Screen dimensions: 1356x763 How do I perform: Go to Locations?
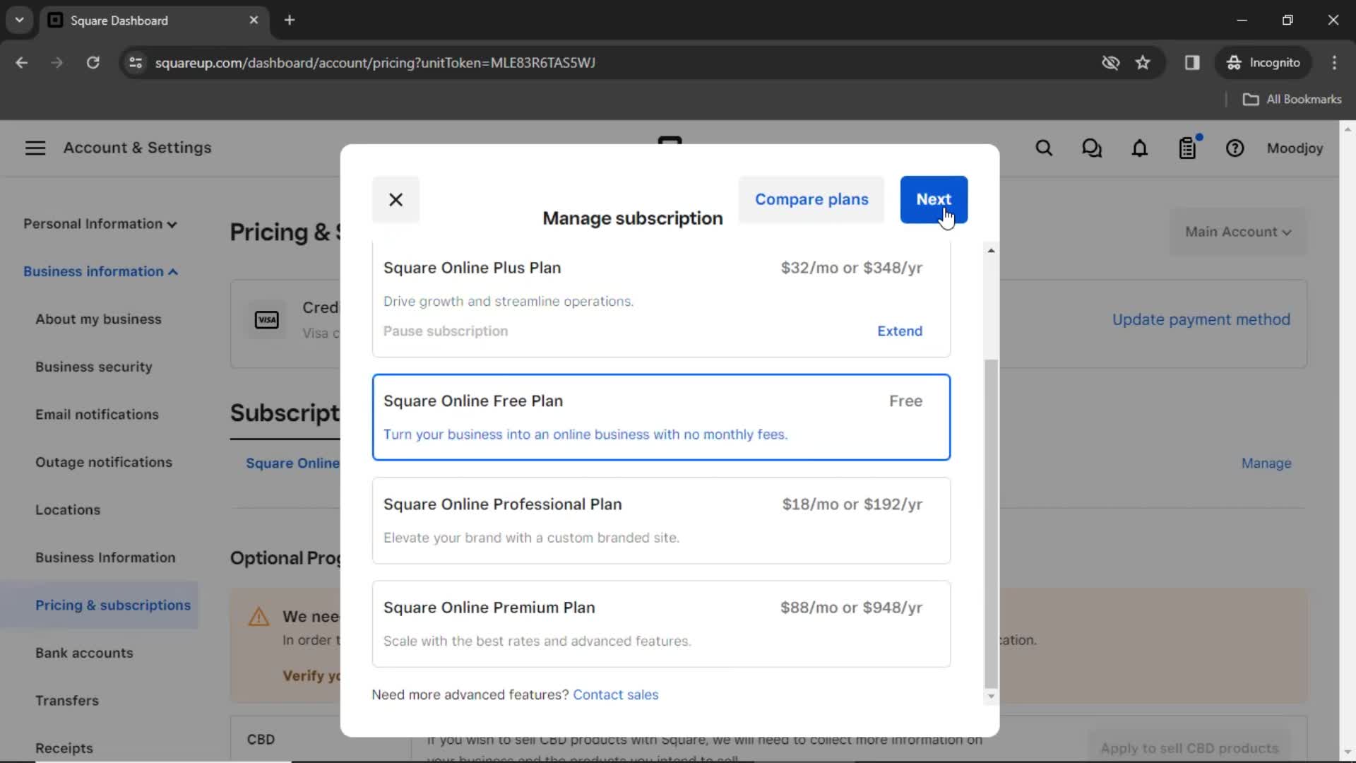[68, 510]
